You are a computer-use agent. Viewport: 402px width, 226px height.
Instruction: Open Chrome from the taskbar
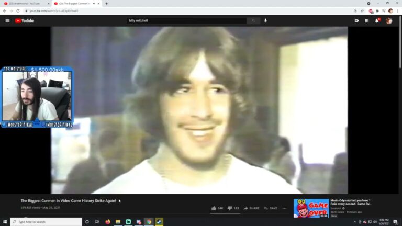[149, 222]
